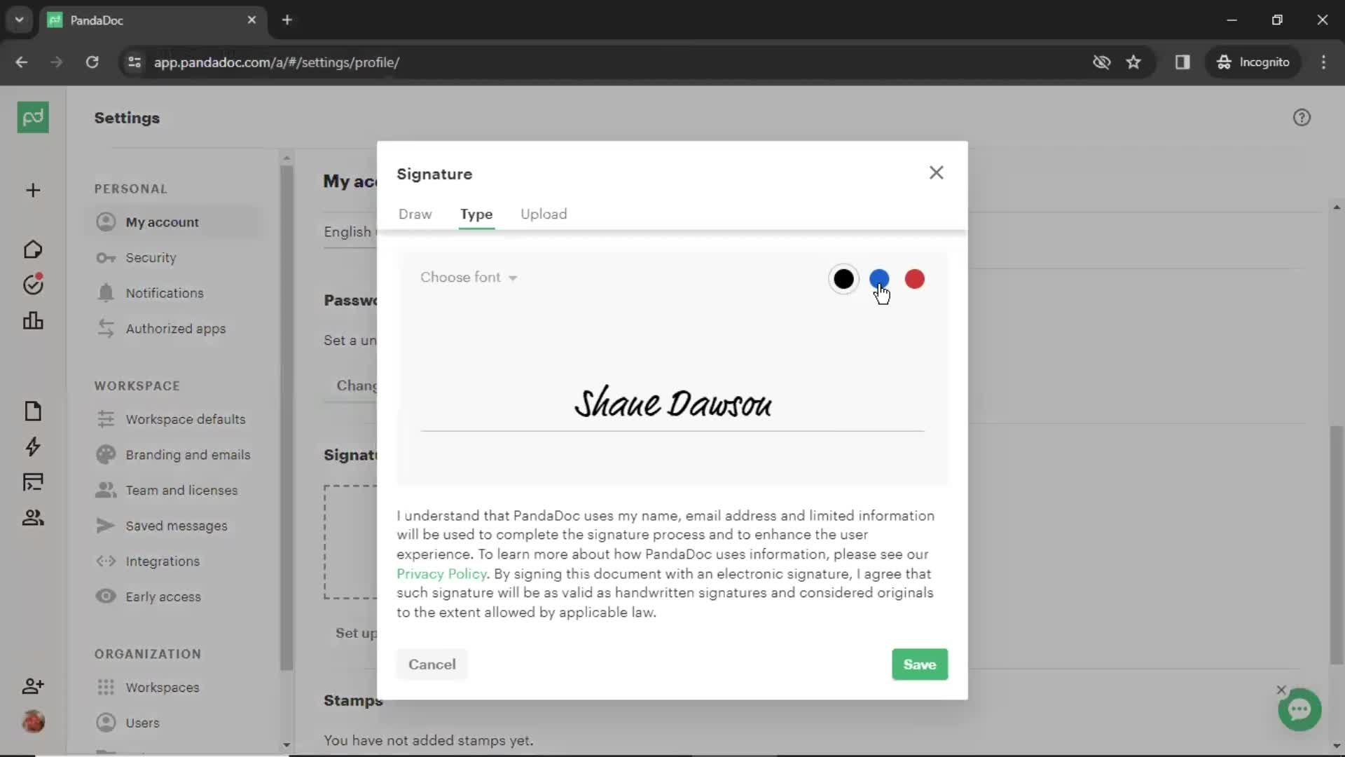Select the Documents icon in left sidebar
The width and height of the screenshot is (1345, 757).
tap(32, 409)
